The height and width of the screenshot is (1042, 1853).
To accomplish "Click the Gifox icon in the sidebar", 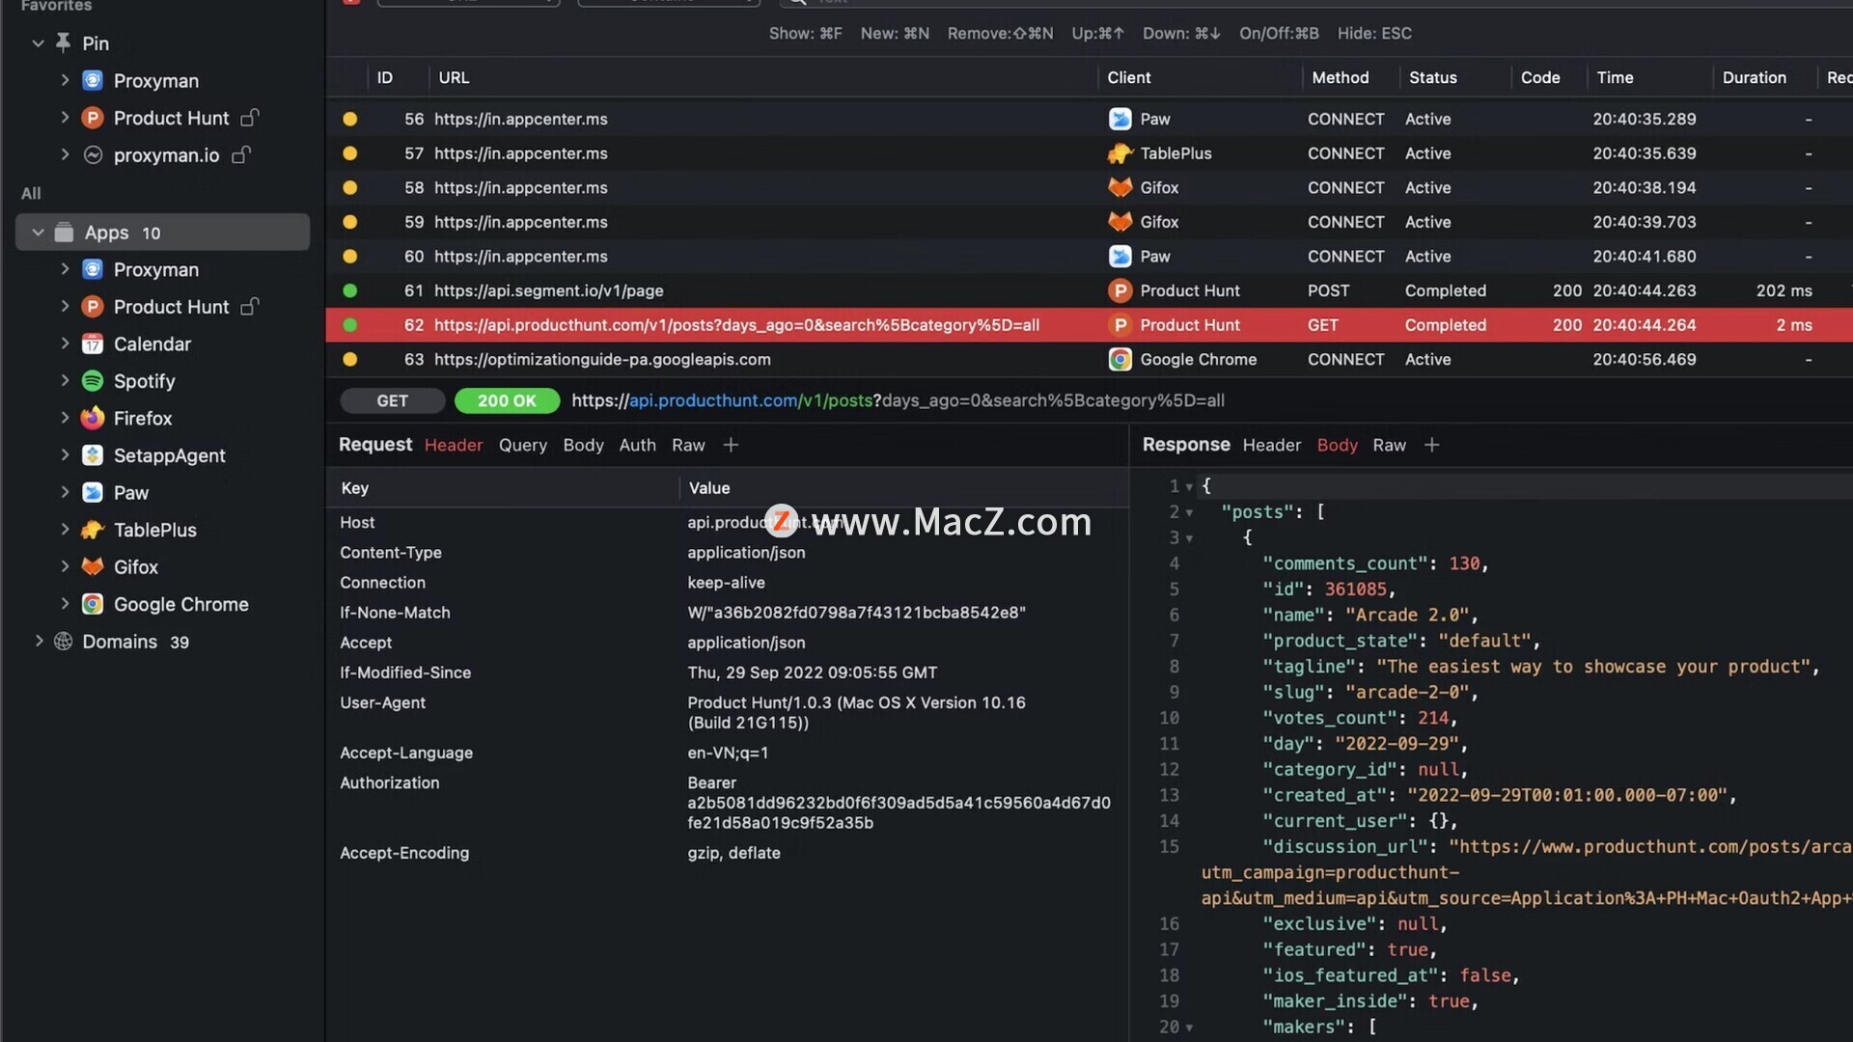I will coord(93,566).
